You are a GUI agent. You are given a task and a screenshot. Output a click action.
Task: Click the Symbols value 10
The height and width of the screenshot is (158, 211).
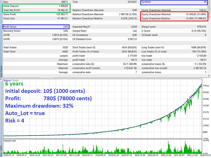[x=205, y=2]
